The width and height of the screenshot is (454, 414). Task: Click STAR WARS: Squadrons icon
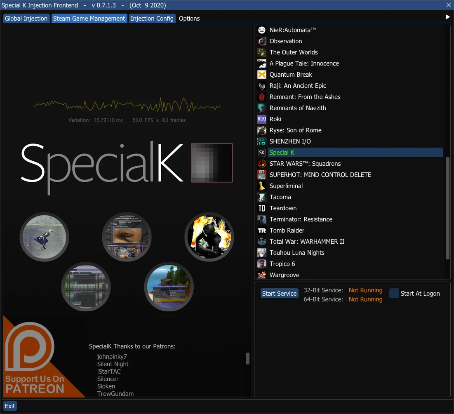pos(262,164)
